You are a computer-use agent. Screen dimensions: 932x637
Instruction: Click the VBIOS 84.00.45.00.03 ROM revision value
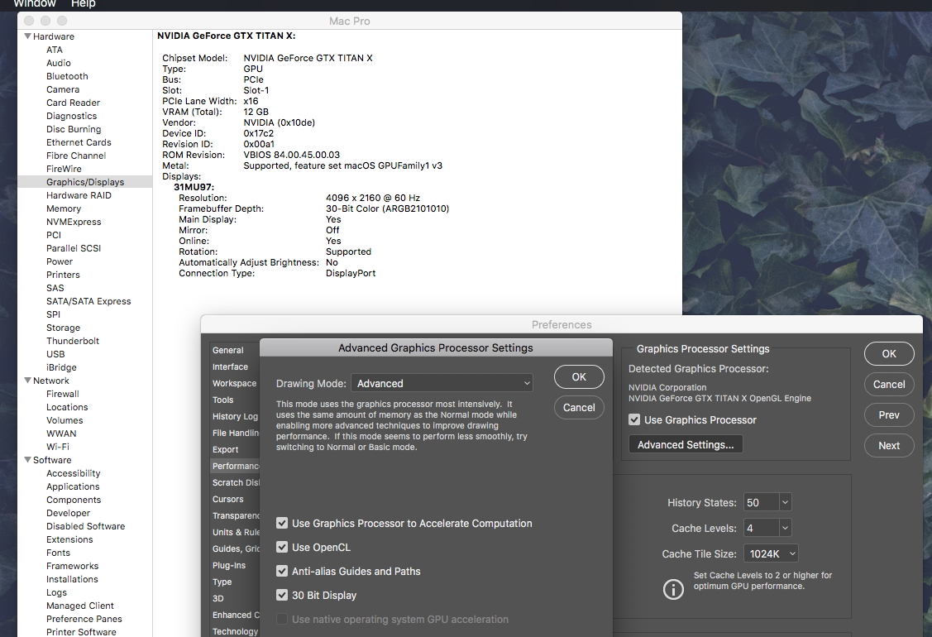coord(292,155)
